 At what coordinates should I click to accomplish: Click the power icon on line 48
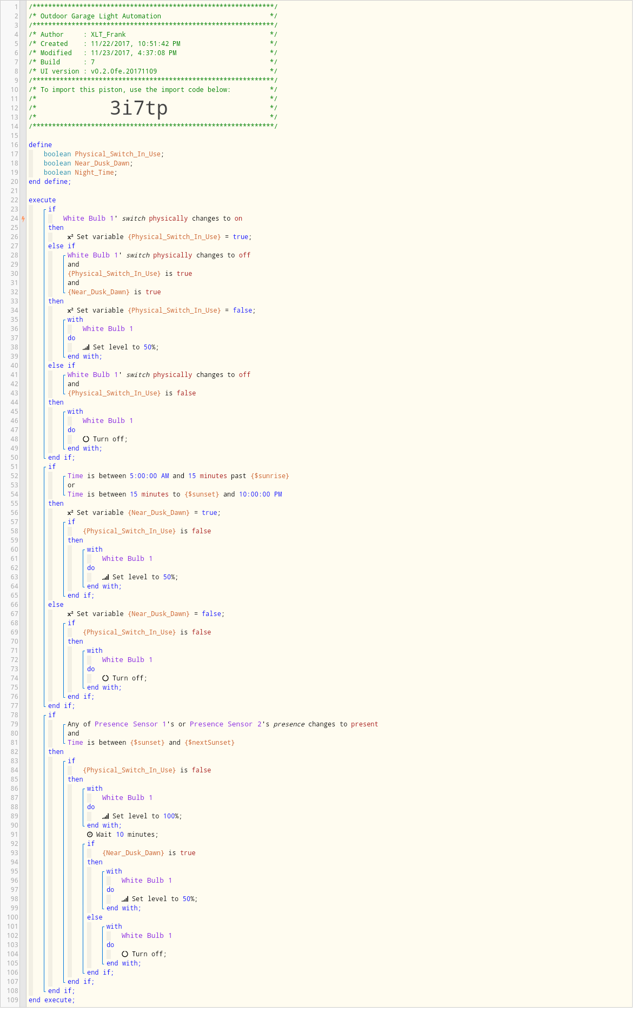click(86, 439)
